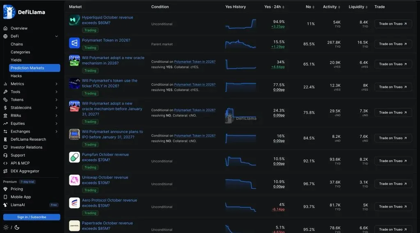Click the Overview globe icon in sidebar

click(x=5, y=28)
